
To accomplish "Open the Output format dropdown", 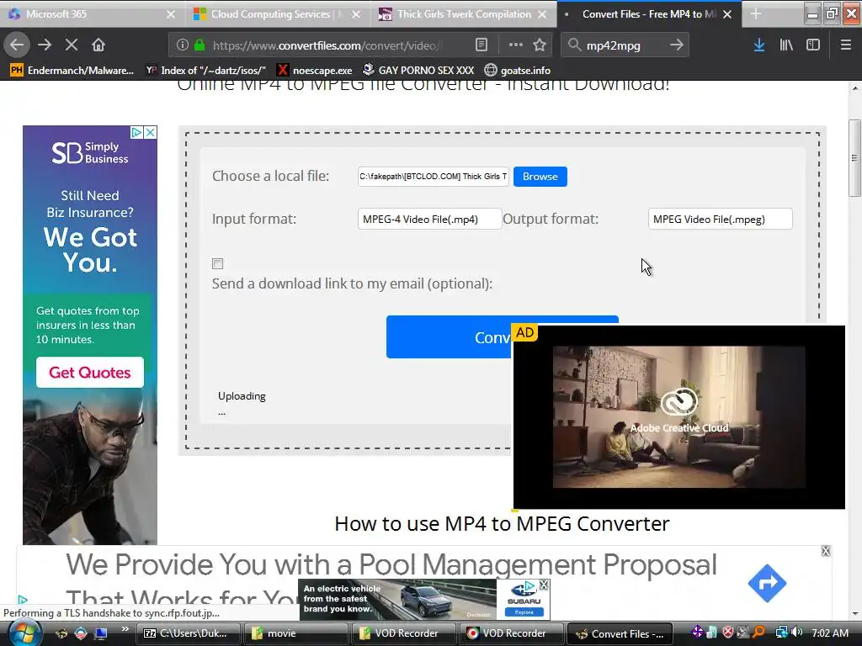I will (721, 220).
